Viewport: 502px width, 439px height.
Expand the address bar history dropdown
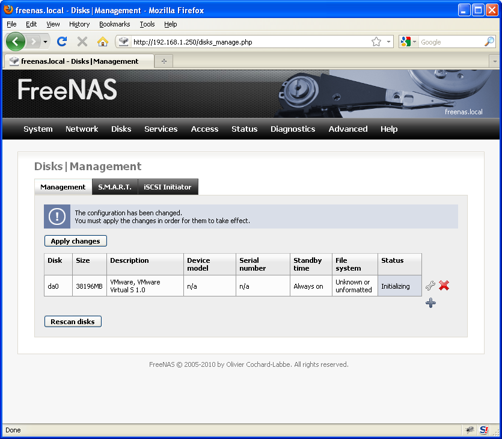click(x=388, y=41)
